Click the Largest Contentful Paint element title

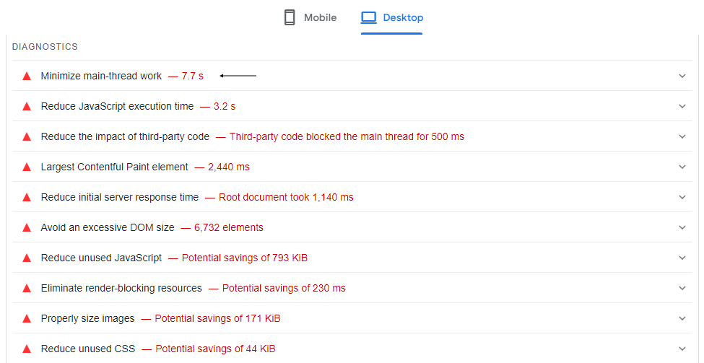(x=114, y=167)
